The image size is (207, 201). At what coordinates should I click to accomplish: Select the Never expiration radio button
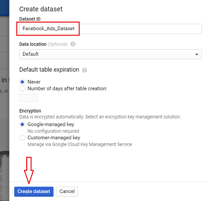click(22, 82)
